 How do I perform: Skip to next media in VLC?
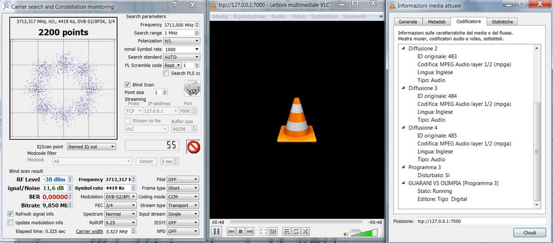250,232
